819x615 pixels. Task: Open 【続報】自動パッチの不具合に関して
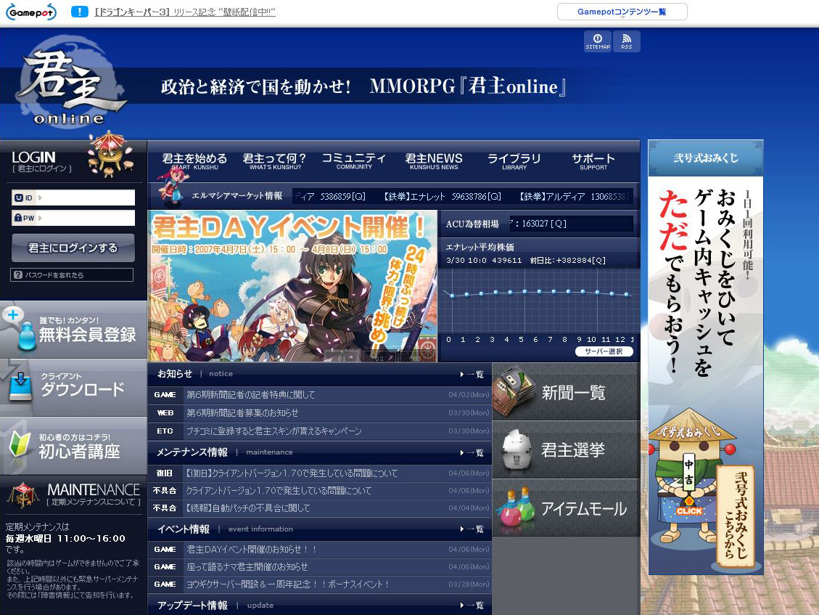click(247, 508)
